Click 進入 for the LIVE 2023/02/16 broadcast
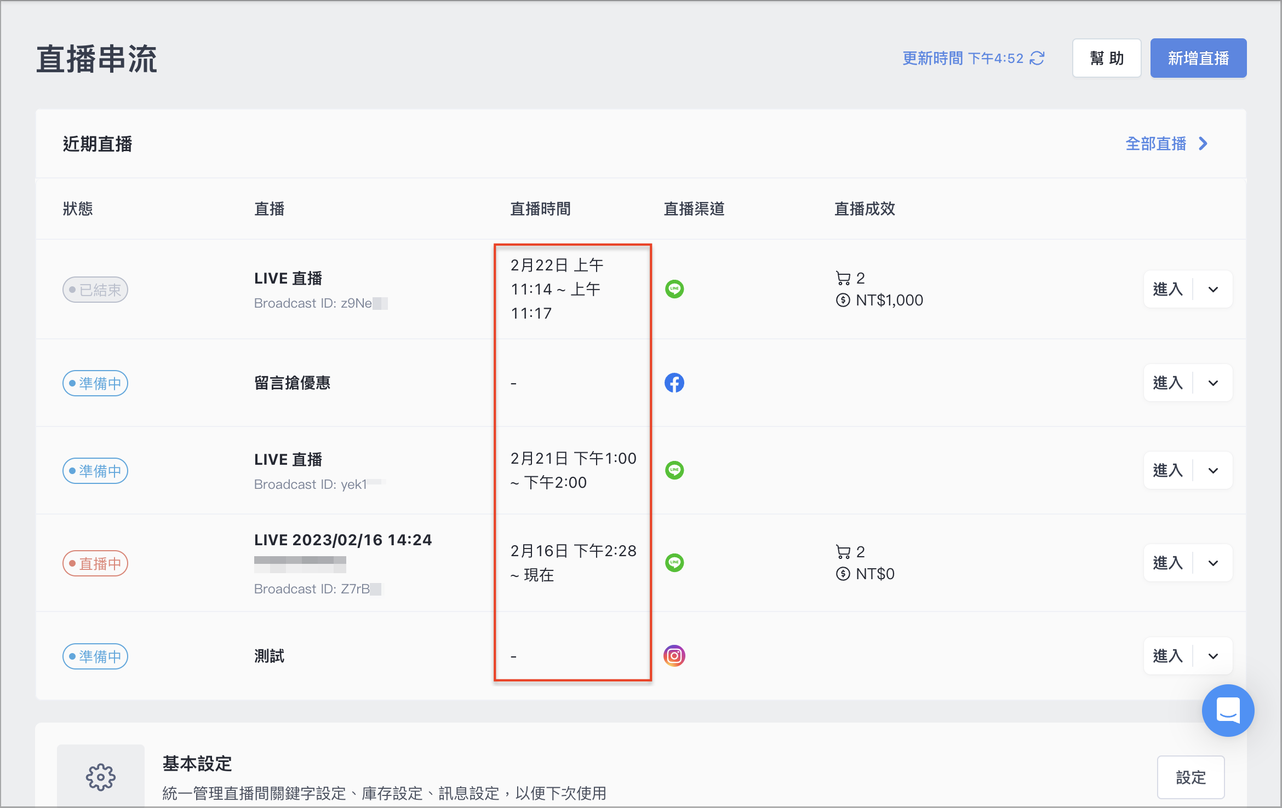The image size is (1282, 808). tap(1168, 563)
